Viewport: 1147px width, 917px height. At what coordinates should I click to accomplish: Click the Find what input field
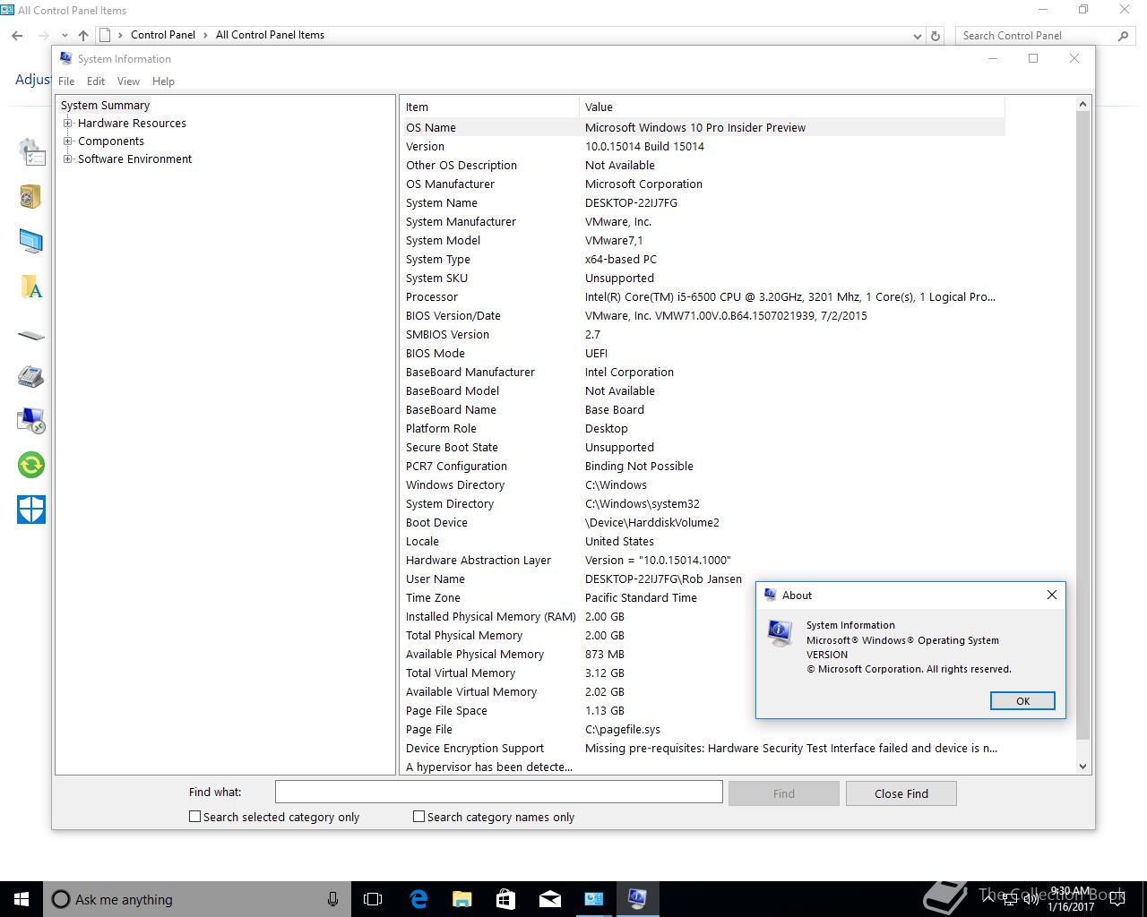498,792
